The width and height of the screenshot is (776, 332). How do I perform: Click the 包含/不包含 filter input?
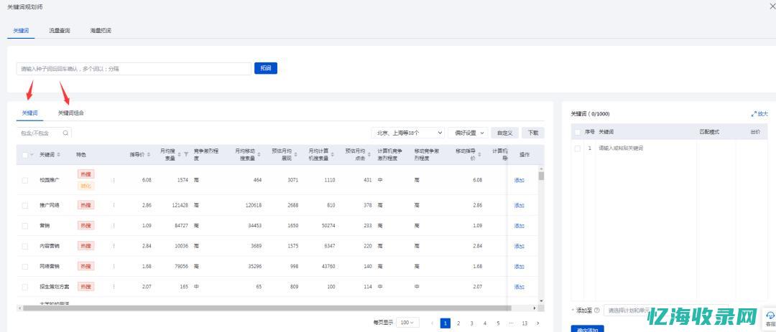pos(44,133)
